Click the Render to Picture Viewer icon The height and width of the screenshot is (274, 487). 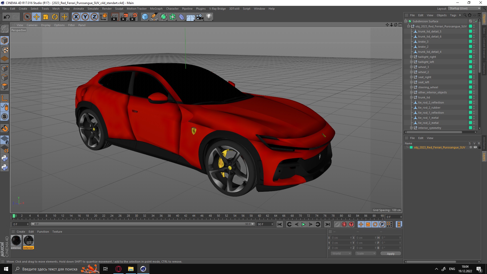coord(124,17)
